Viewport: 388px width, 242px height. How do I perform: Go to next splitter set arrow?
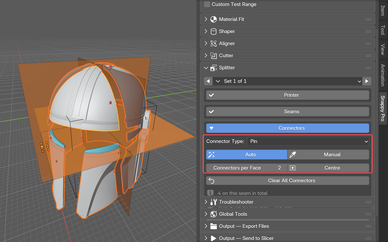coord(367,81)
